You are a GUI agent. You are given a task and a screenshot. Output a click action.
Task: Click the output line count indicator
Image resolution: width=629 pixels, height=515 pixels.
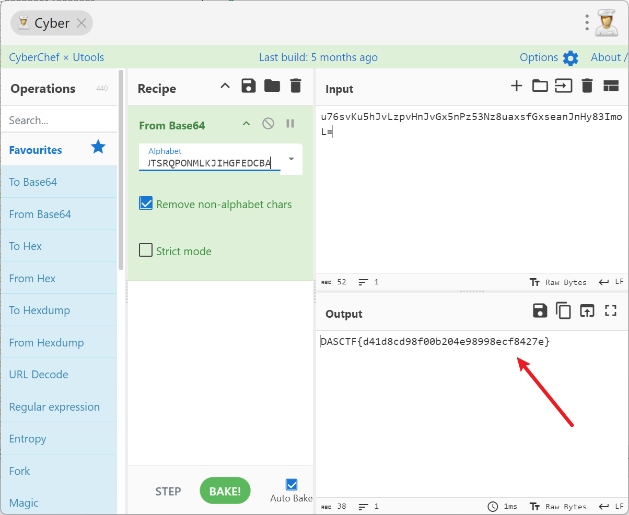tap(369, 507)
